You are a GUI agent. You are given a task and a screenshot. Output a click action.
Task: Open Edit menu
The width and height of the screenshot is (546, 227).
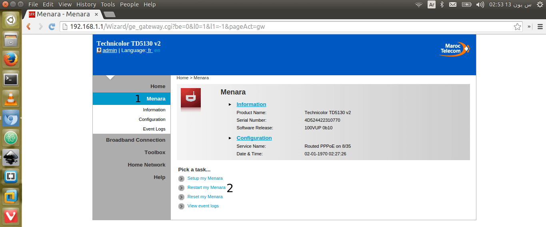pos(48,4)
